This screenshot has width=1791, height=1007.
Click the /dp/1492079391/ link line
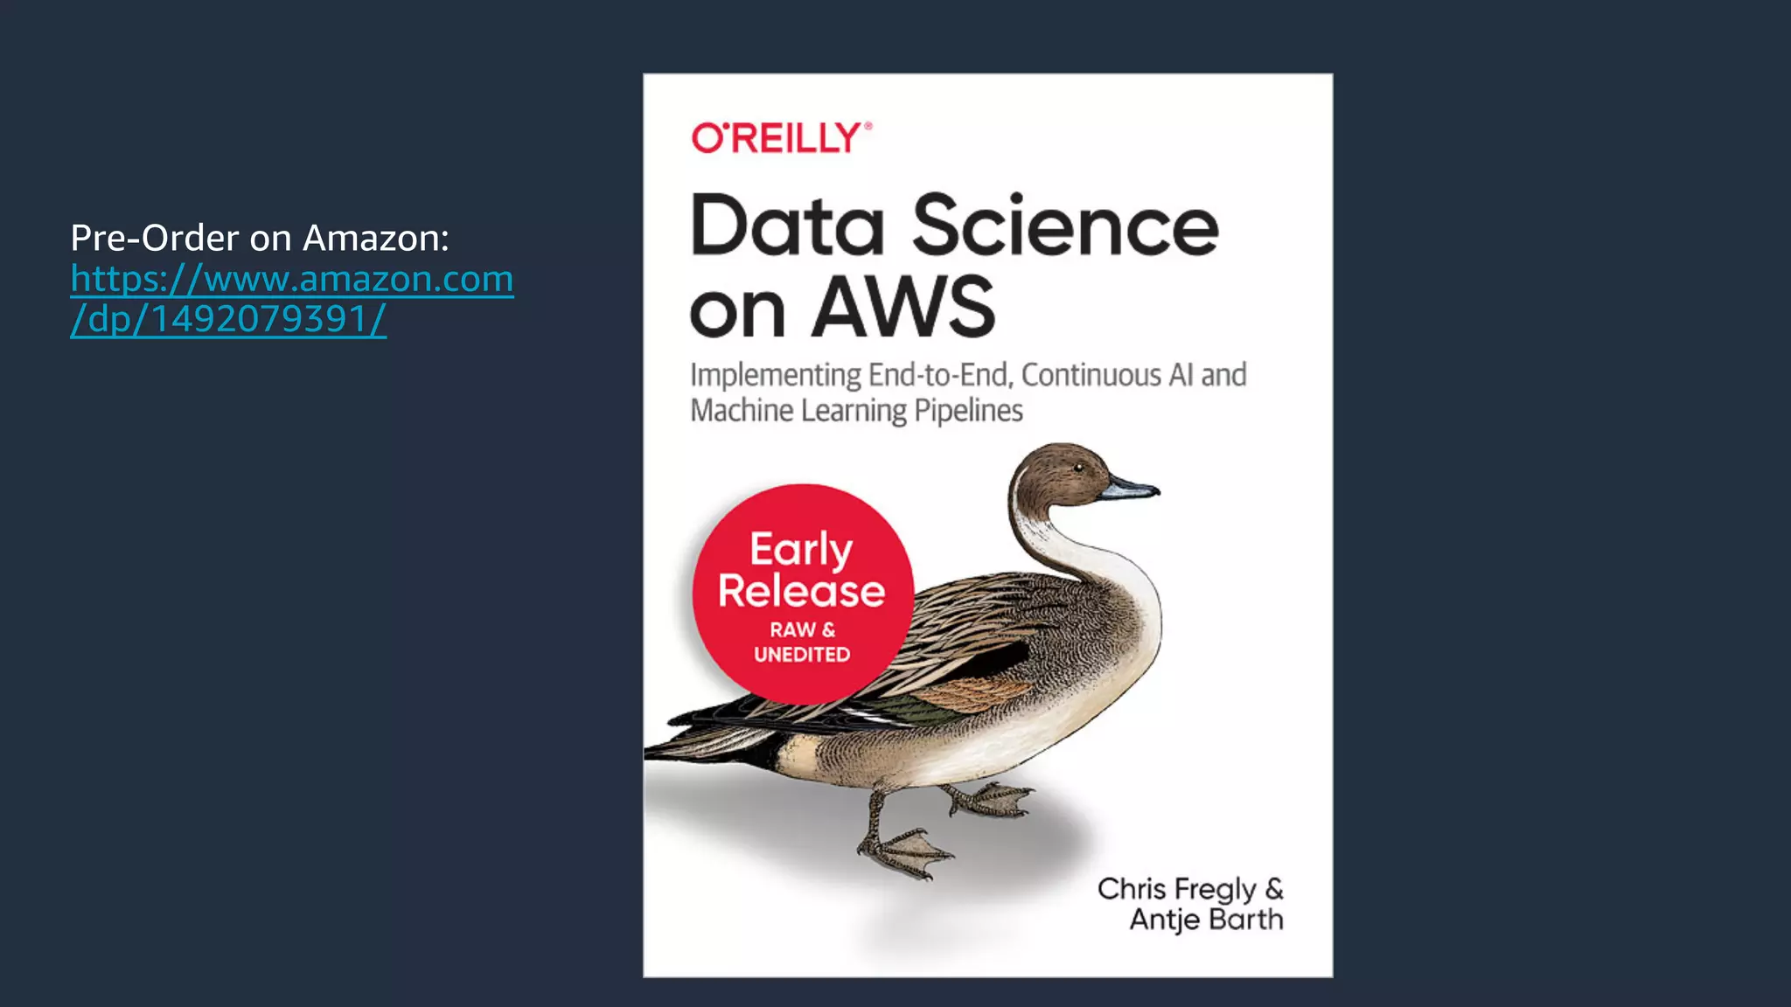228,319
